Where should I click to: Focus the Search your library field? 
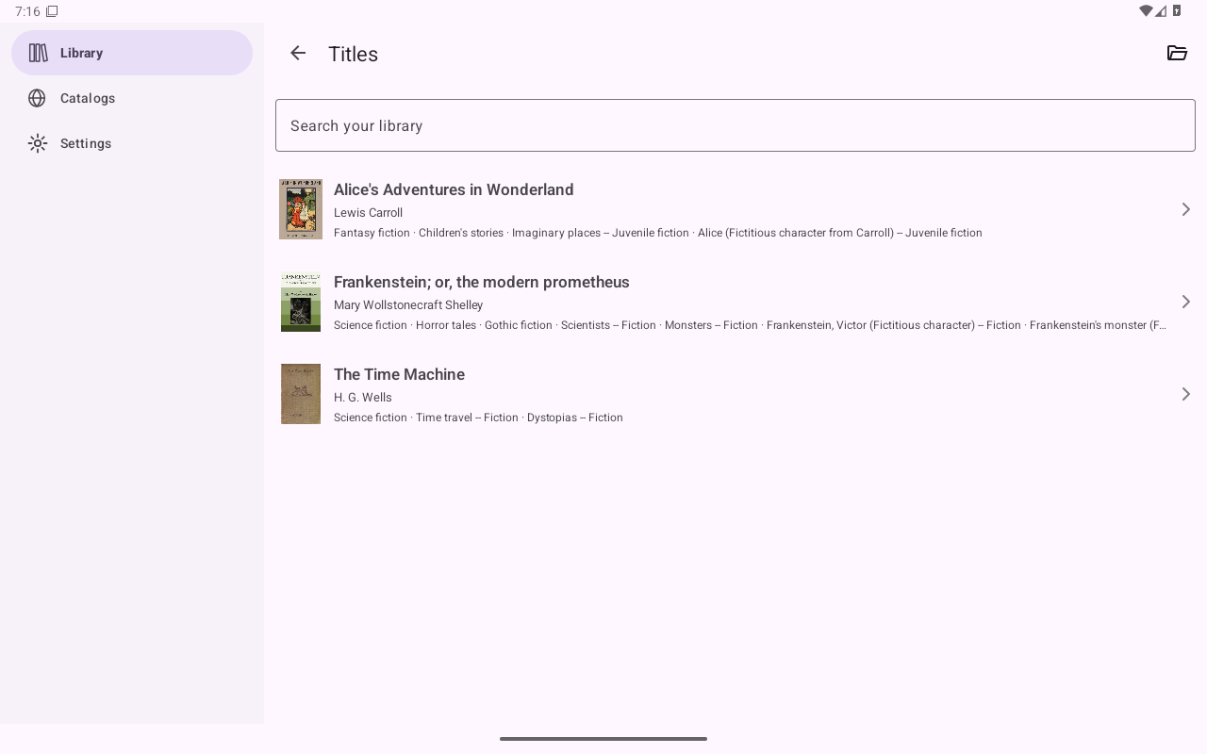[x=736, y=125]
